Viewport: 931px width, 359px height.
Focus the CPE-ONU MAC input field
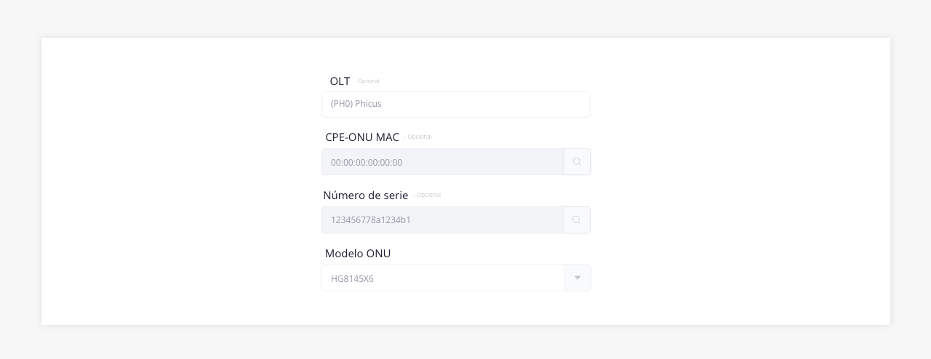click(442, 162)
